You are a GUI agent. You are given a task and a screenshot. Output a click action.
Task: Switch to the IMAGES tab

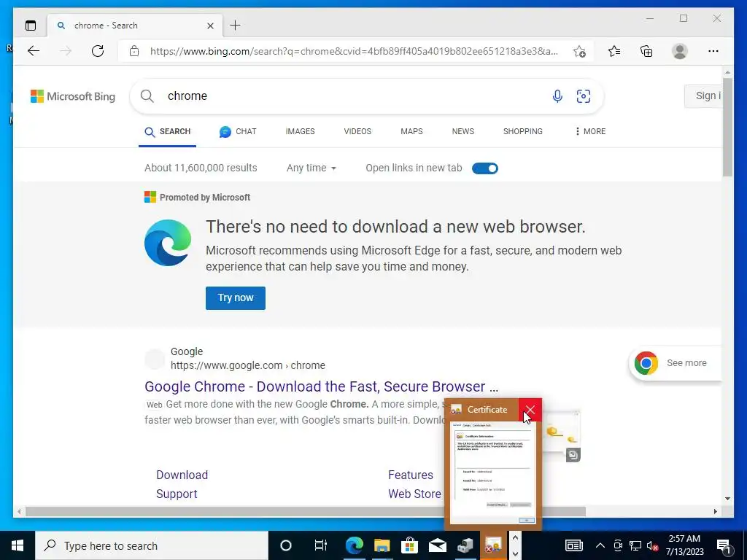pos(300,131)
